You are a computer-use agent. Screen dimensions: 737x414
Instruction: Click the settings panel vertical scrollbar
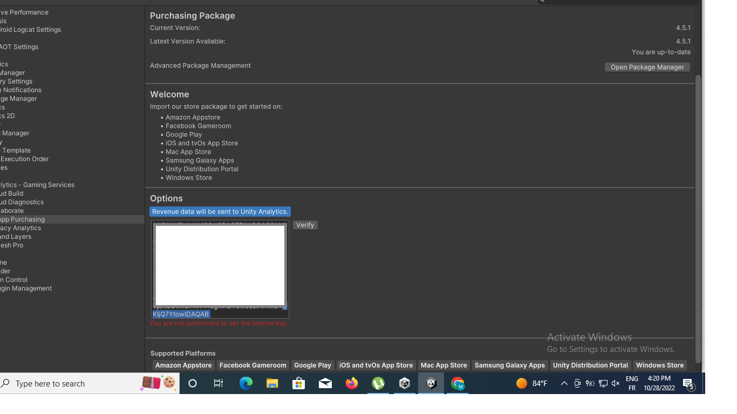coord(698,218)
